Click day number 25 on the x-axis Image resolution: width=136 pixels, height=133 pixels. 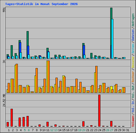coord(104,130)
